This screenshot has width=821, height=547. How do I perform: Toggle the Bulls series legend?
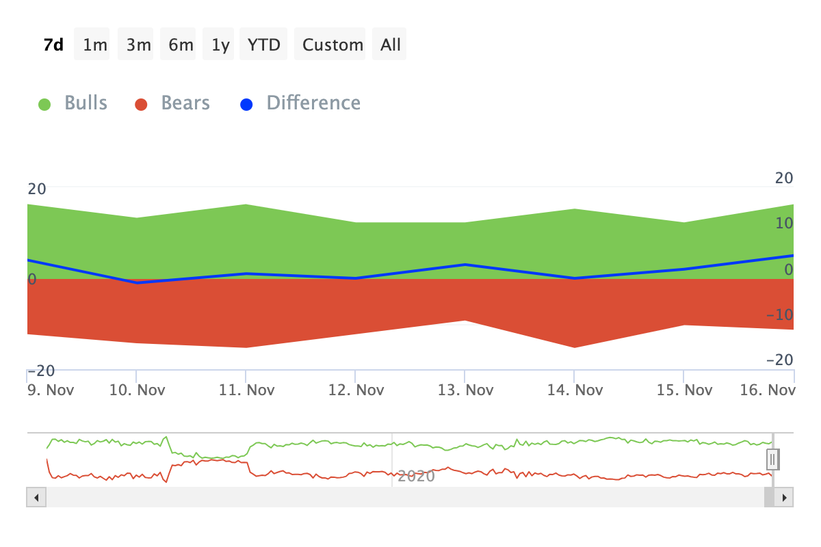[x=73, y=103]
